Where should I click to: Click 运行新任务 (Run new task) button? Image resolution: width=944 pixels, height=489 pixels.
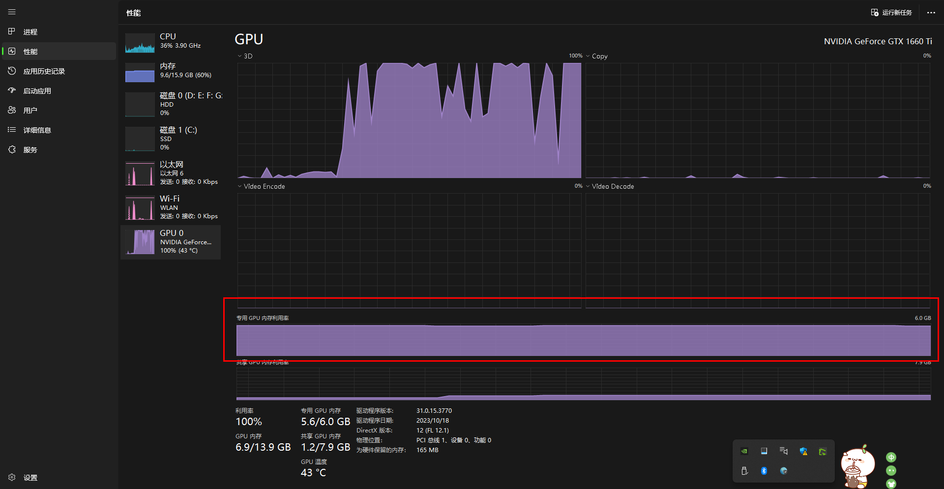[x=891, y=12]
